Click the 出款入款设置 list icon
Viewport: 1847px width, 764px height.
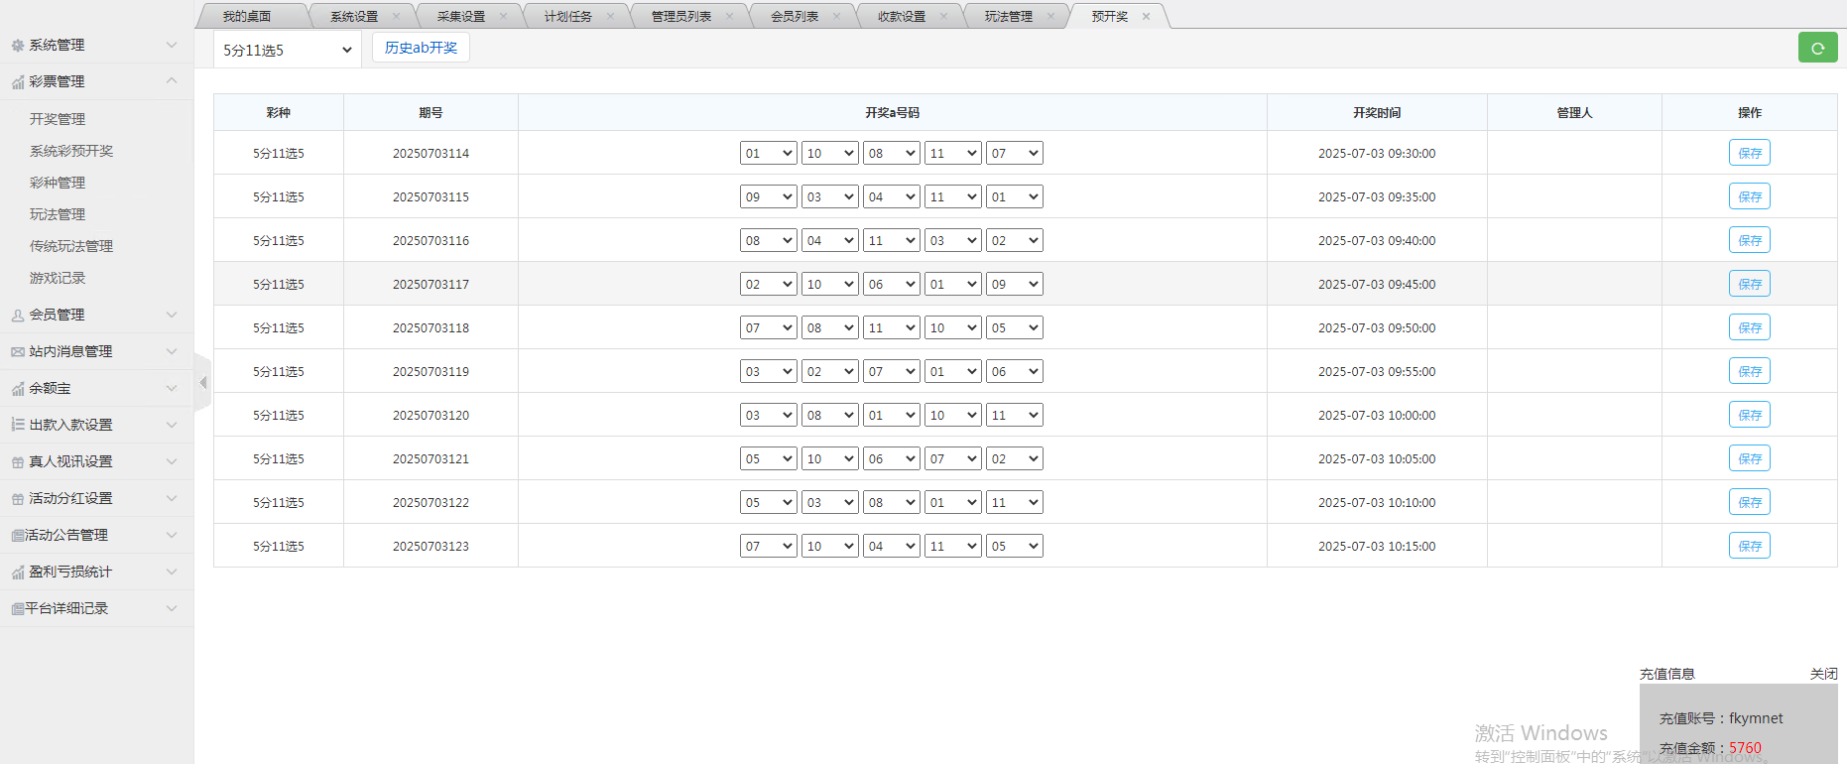(x=18, y=425)
